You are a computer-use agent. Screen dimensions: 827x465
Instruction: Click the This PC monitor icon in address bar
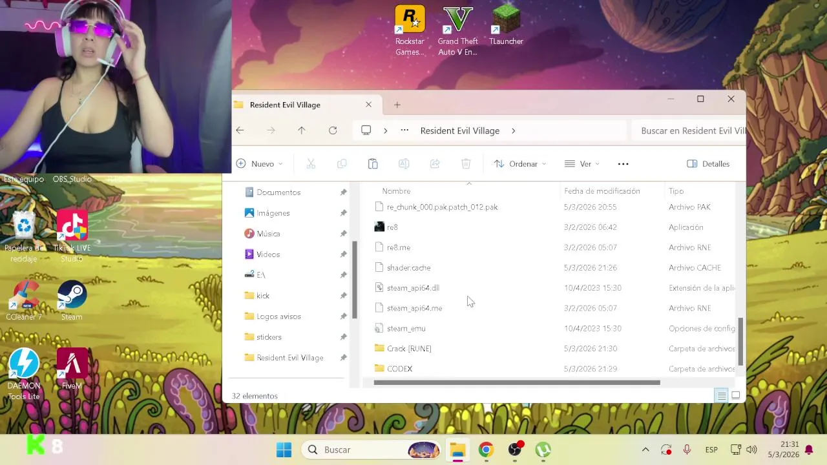pyautogui.click(x=366, y=130)
